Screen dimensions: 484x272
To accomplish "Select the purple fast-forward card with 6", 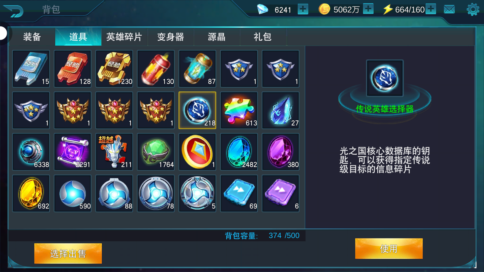I will click(281, 193).
